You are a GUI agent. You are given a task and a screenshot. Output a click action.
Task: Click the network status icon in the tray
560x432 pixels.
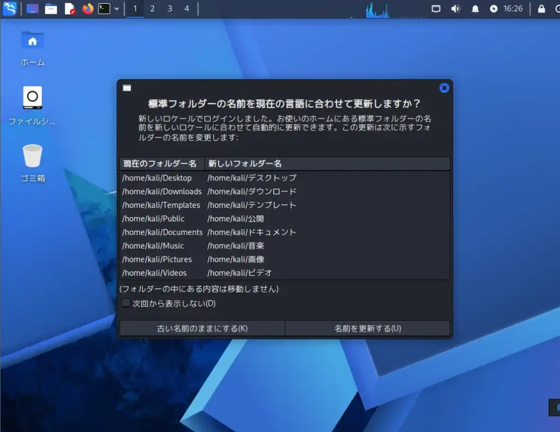pos(437,9)
